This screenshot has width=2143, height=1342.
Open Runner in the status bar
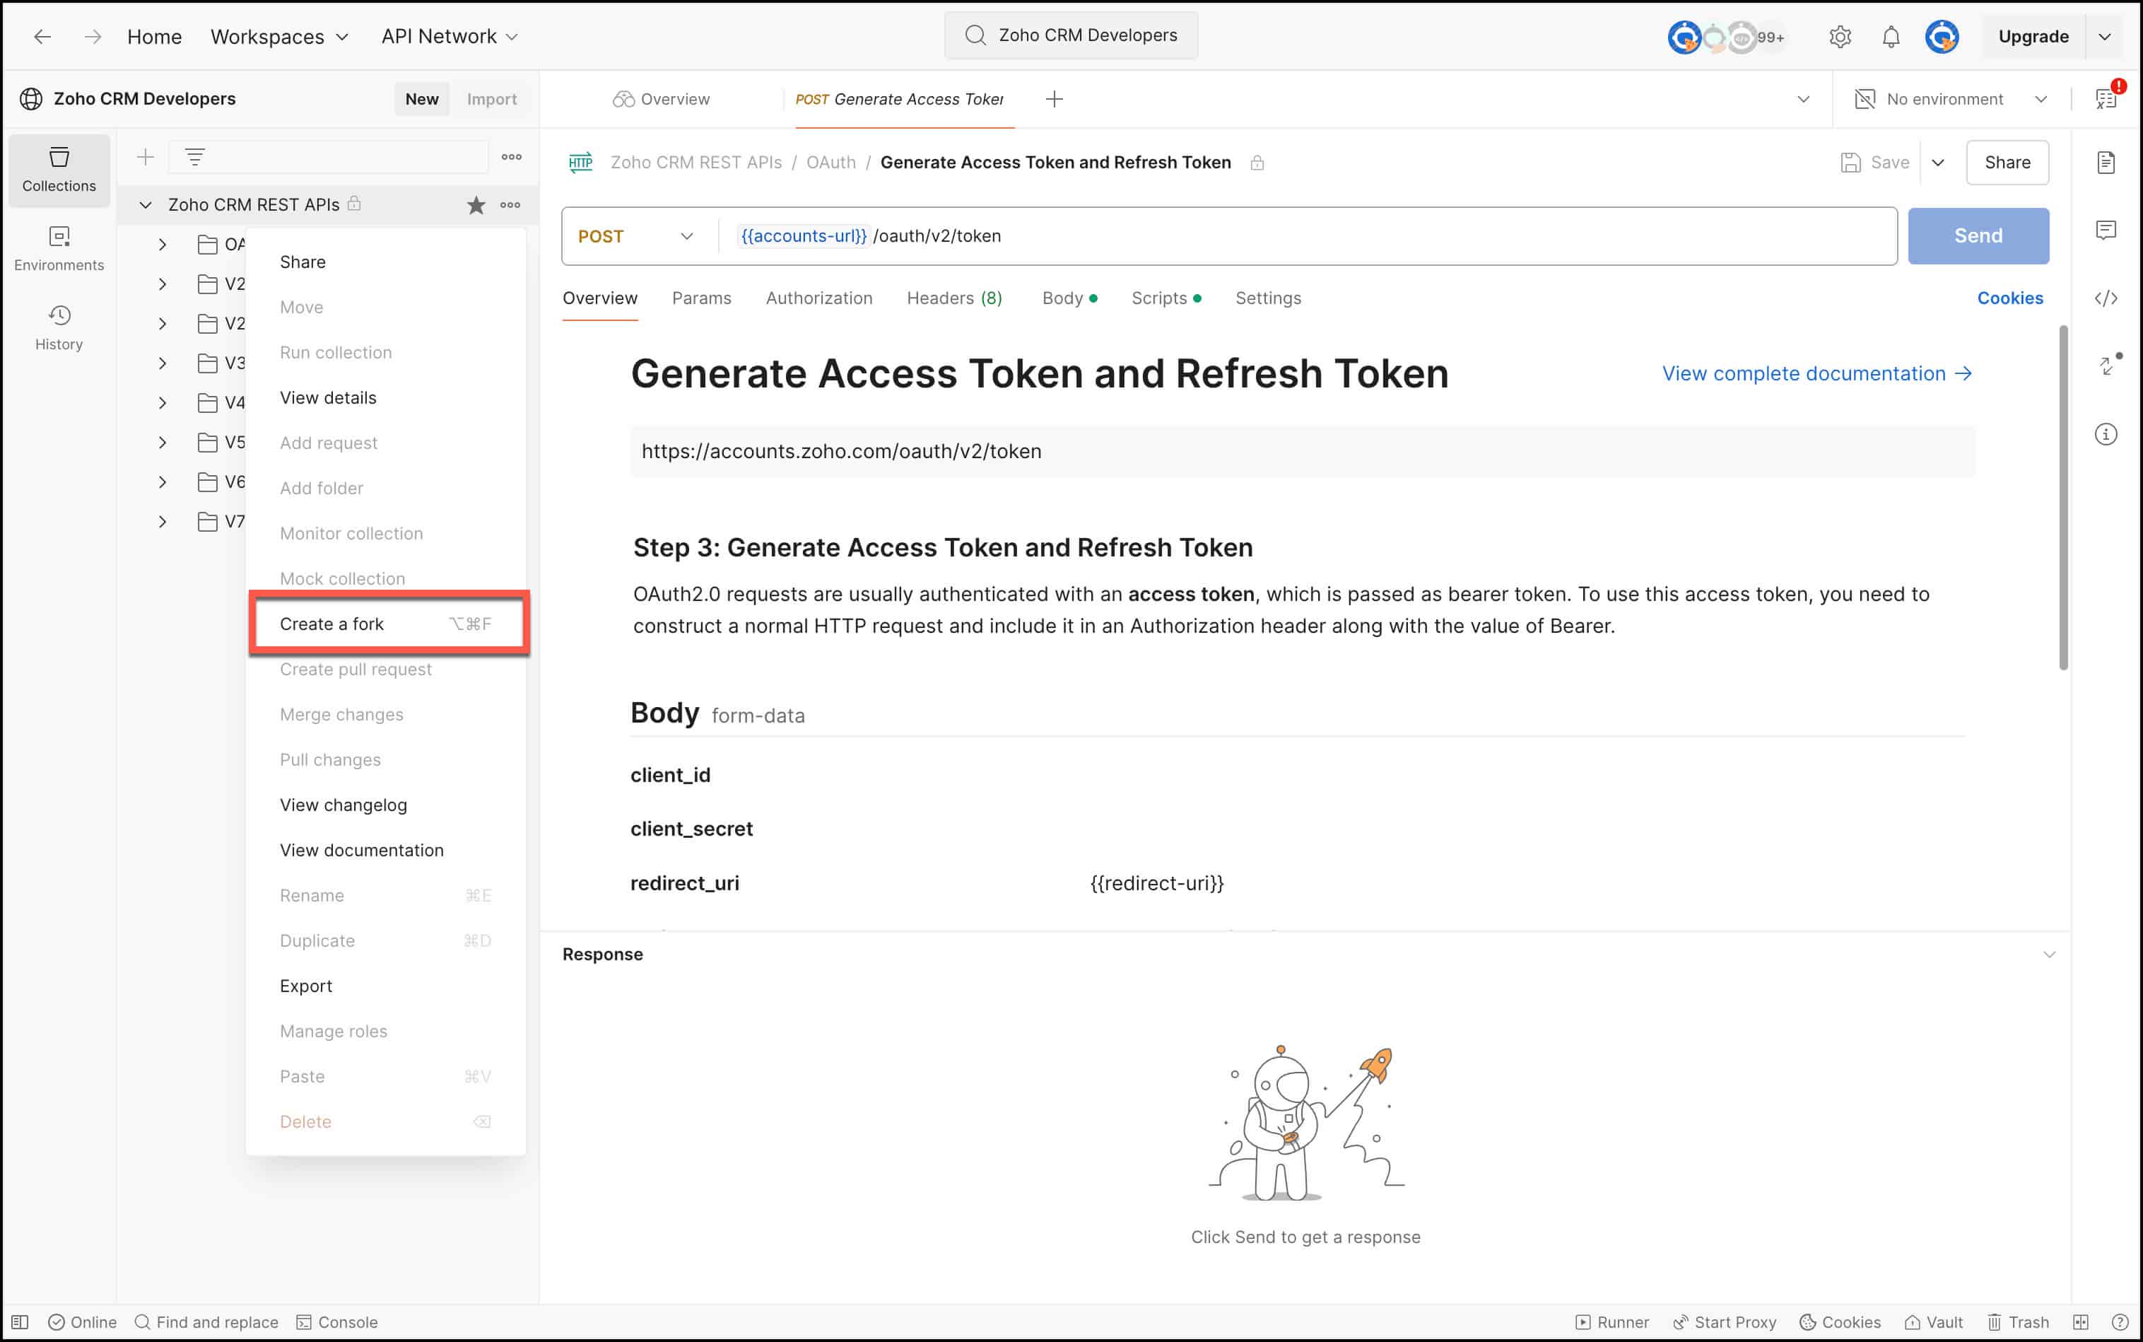pos(1611,1321)
